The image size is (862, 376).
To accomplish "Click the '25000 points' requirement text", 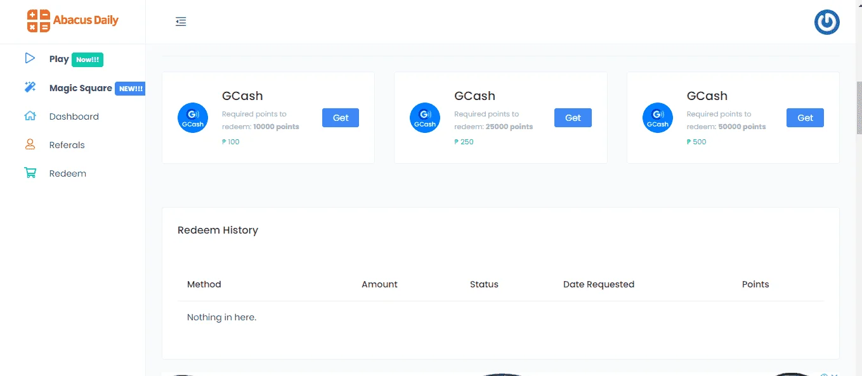I will coord(509,127).
